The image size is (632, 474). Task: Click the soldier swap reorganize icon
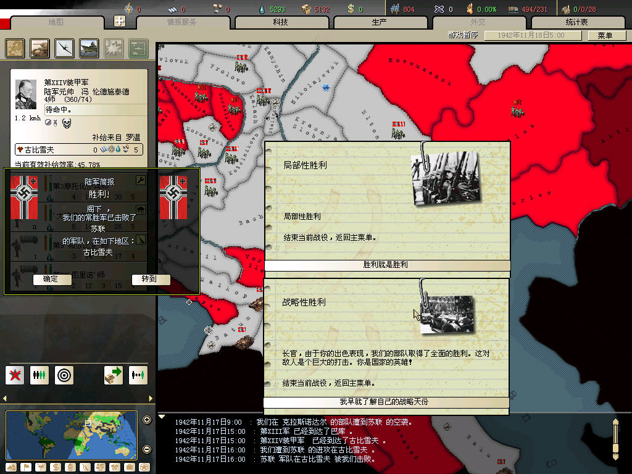pos(138,375)
